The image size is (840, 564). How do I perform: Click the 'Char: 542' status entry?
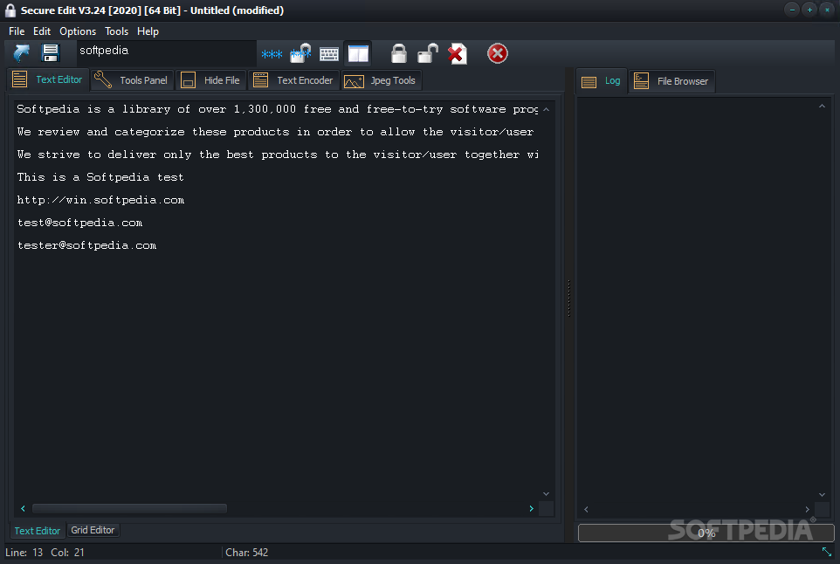246,553
